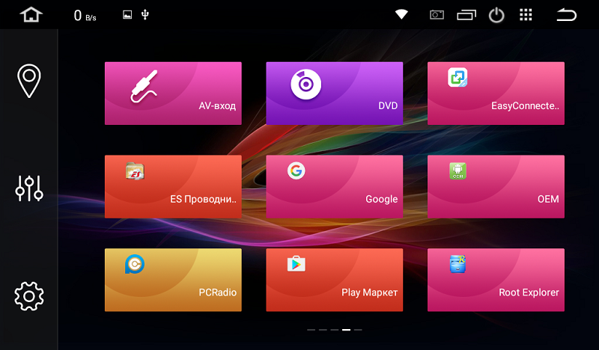The width and height of the screenshot is (599, 350).
Task: Tap the USB status icon
Action: [145, 14]
